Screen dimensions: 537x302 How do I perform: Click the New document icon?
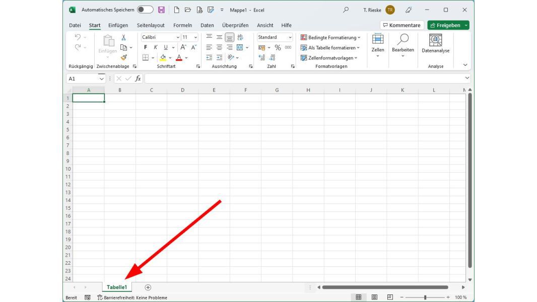click(x=176, y=10)
